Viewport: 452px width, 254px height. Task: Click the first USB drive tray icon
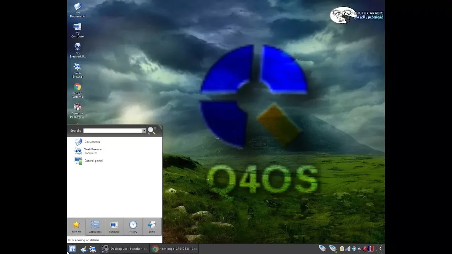pyautogui.click(x=323, y=249)
